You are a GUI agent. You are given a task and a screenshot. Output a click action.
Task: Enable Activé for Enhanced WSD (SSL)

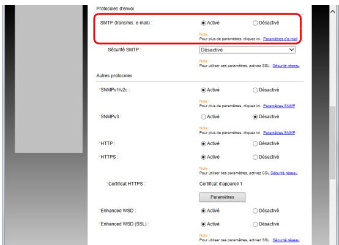click(203, 224)
